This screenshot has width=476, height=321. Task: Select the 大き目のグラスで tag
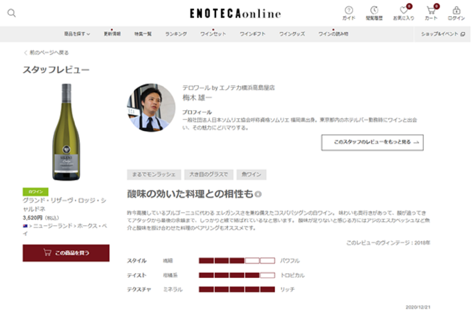click(x=209, y=175)
